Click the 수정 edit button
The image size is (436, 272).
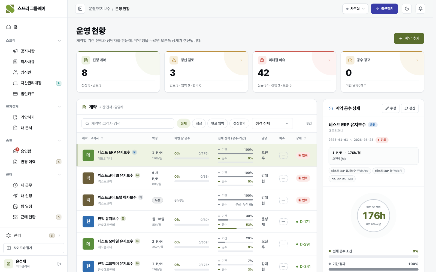[390, 108]
